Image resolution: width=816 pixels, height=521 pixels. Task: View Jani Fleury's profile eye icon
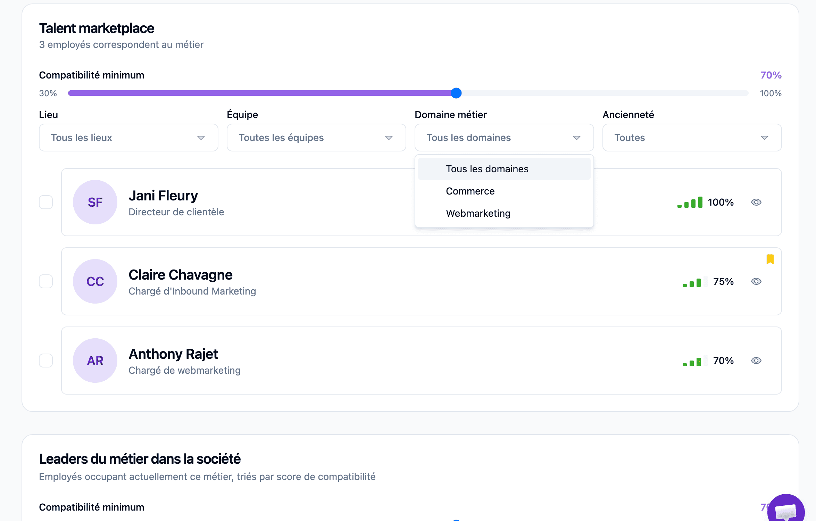tap(756, 202)
